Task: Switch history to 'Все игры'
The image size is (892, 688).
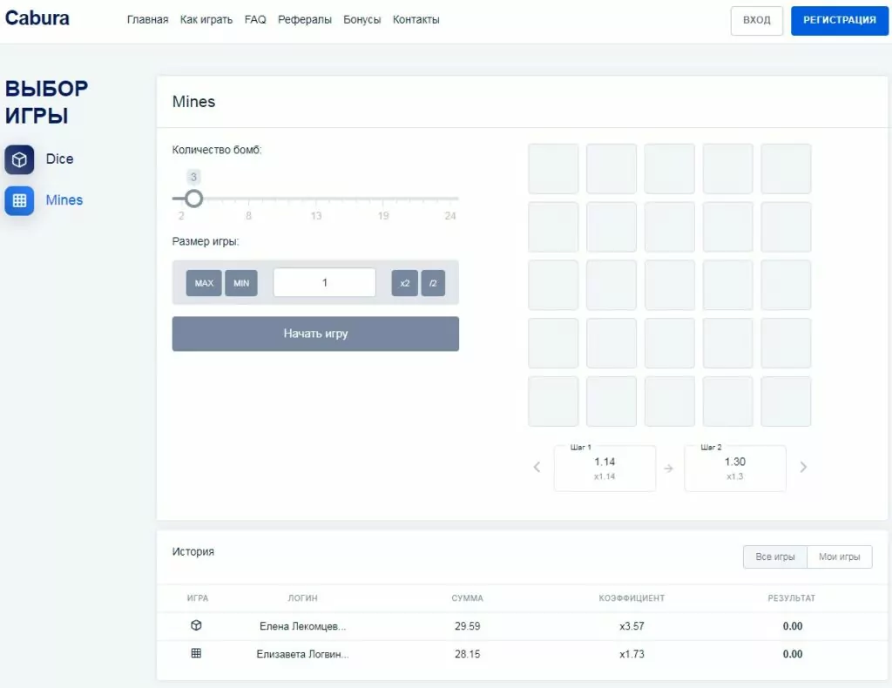Action: pos(774,556)
